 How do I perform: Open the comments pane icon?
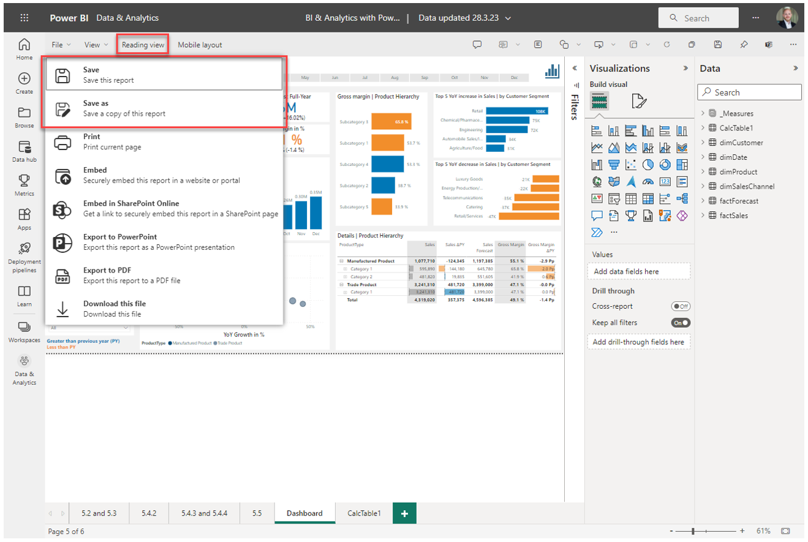click(x=477, y=45)
